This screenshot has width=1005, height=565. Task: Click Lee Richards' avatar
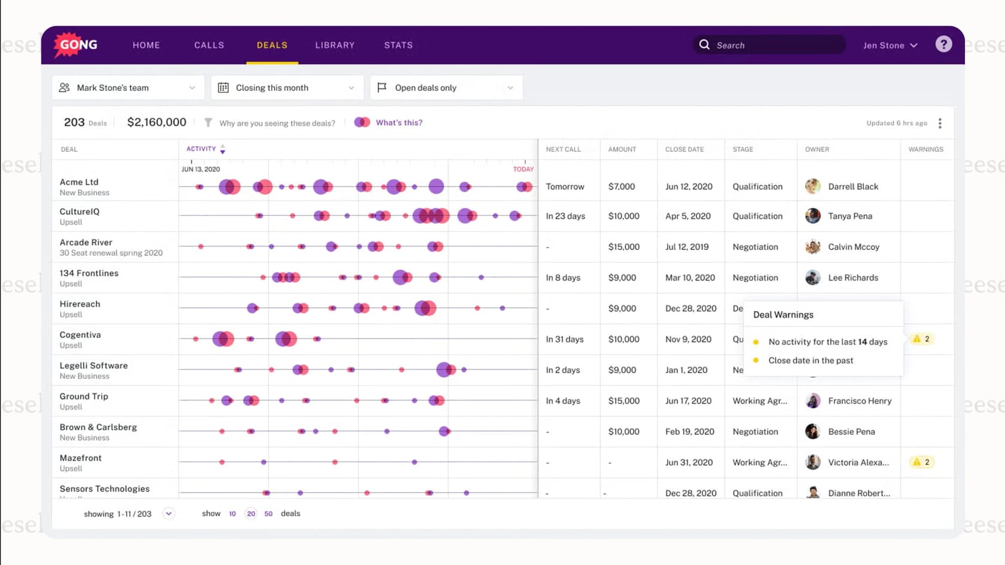(x=812, y=277)
